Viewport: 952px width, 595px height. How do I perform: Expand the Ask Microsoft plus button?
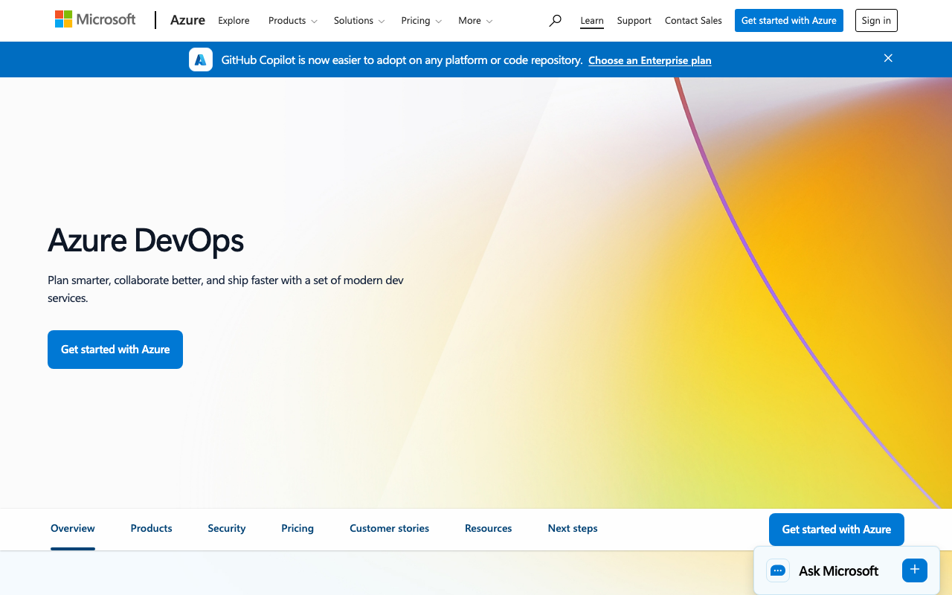point(915,570)
